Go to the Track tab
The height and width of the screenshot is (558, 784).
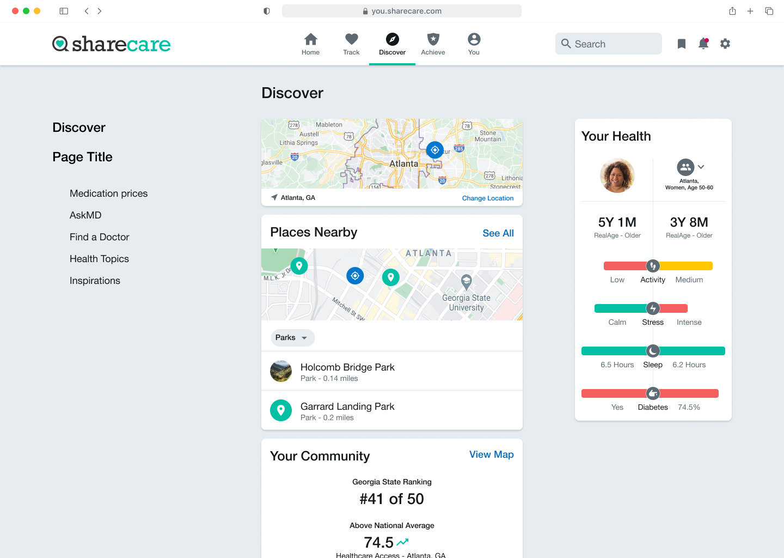click(351, 44)
